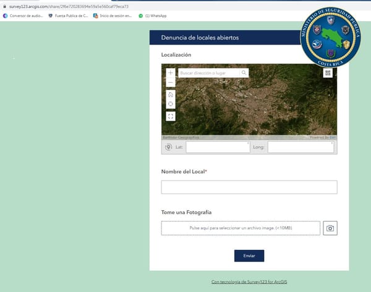371x292 pixels.
Task: Open the Survey123 for ArcGIS link
Action: [x=249, y=282]
